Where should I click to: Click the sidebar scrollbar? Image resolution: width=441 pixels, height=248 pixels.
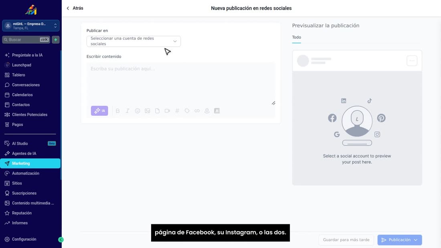[61, 115]
